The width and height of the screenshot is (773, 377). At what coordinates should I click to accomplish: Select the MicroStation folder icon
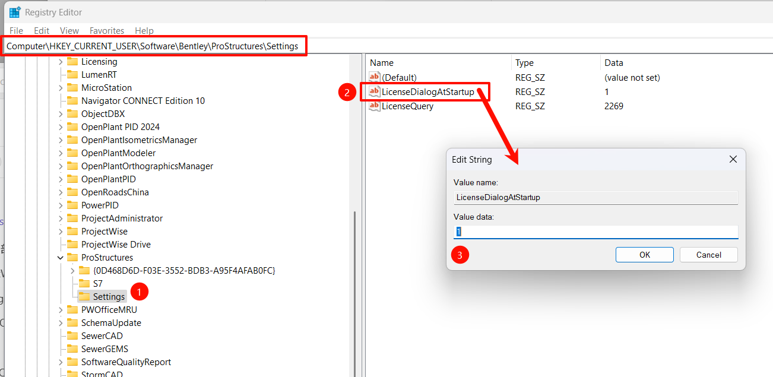(x=72, y=88)
